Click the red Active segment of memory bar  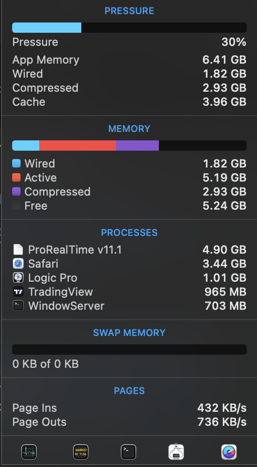tap(78, 146)
